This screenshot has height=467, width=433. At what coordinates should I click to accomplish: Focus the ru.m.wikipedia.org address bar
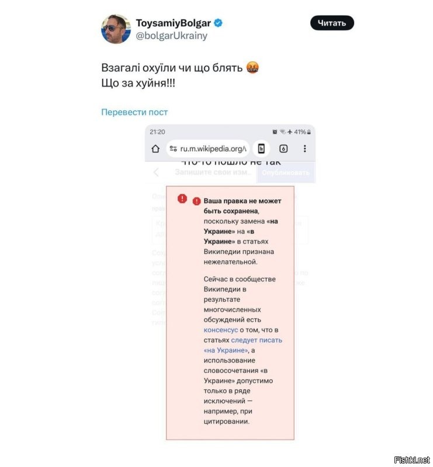(x=208, y=148)
